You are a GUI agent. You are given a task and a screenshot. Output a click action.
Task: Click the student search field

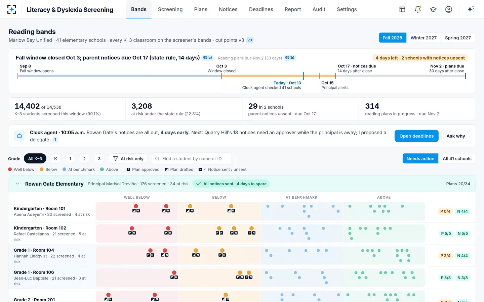pyautogui.click(x=192, y=159)
